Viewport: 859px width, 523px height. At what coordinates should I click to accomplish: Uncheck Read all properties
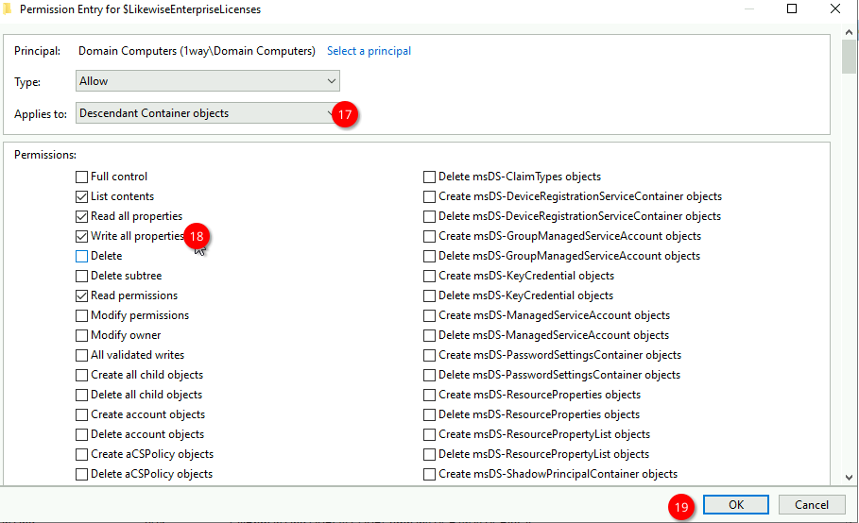[81, 216]
